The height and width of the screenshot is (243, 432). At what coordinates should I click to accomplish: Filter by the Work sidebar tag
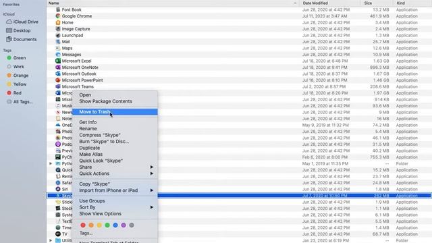coord(16,67)
